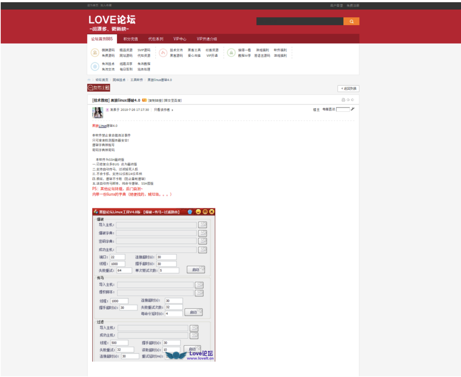
Task: Click the VIP开通 category link
Action: point(212,56)
